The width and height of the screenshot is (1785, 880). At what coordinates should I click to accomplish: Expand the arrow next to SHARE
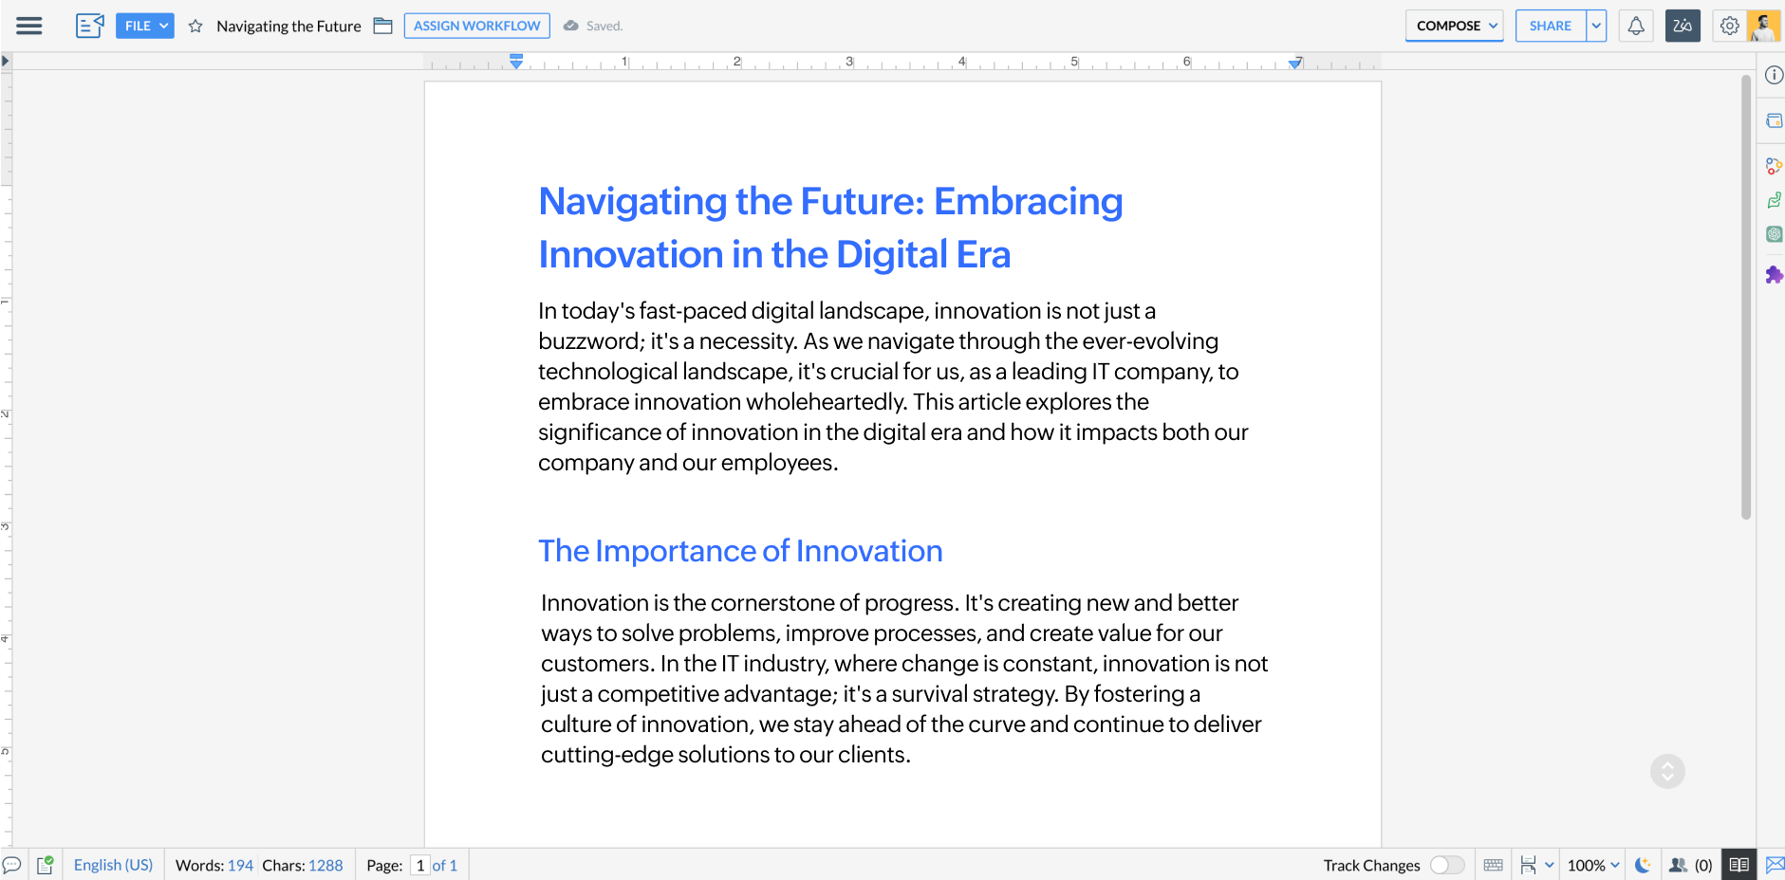pos(1597,26)
